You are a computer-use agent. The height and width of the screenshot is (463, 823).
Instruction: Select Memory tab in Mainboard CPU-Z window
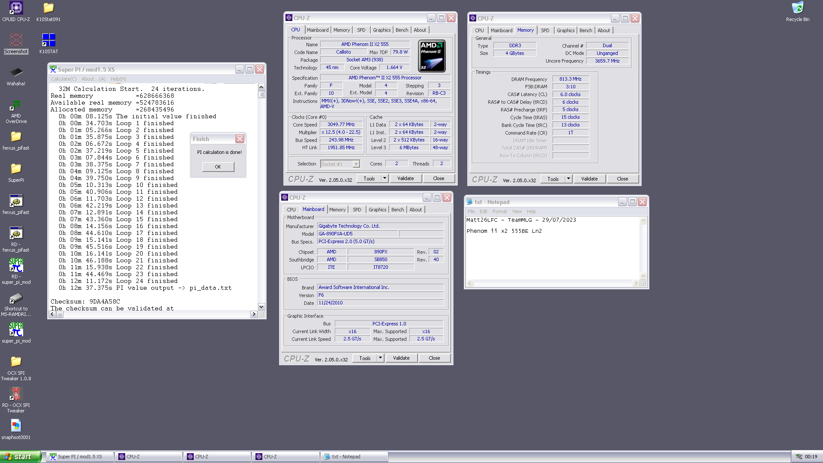click(337, 210)
